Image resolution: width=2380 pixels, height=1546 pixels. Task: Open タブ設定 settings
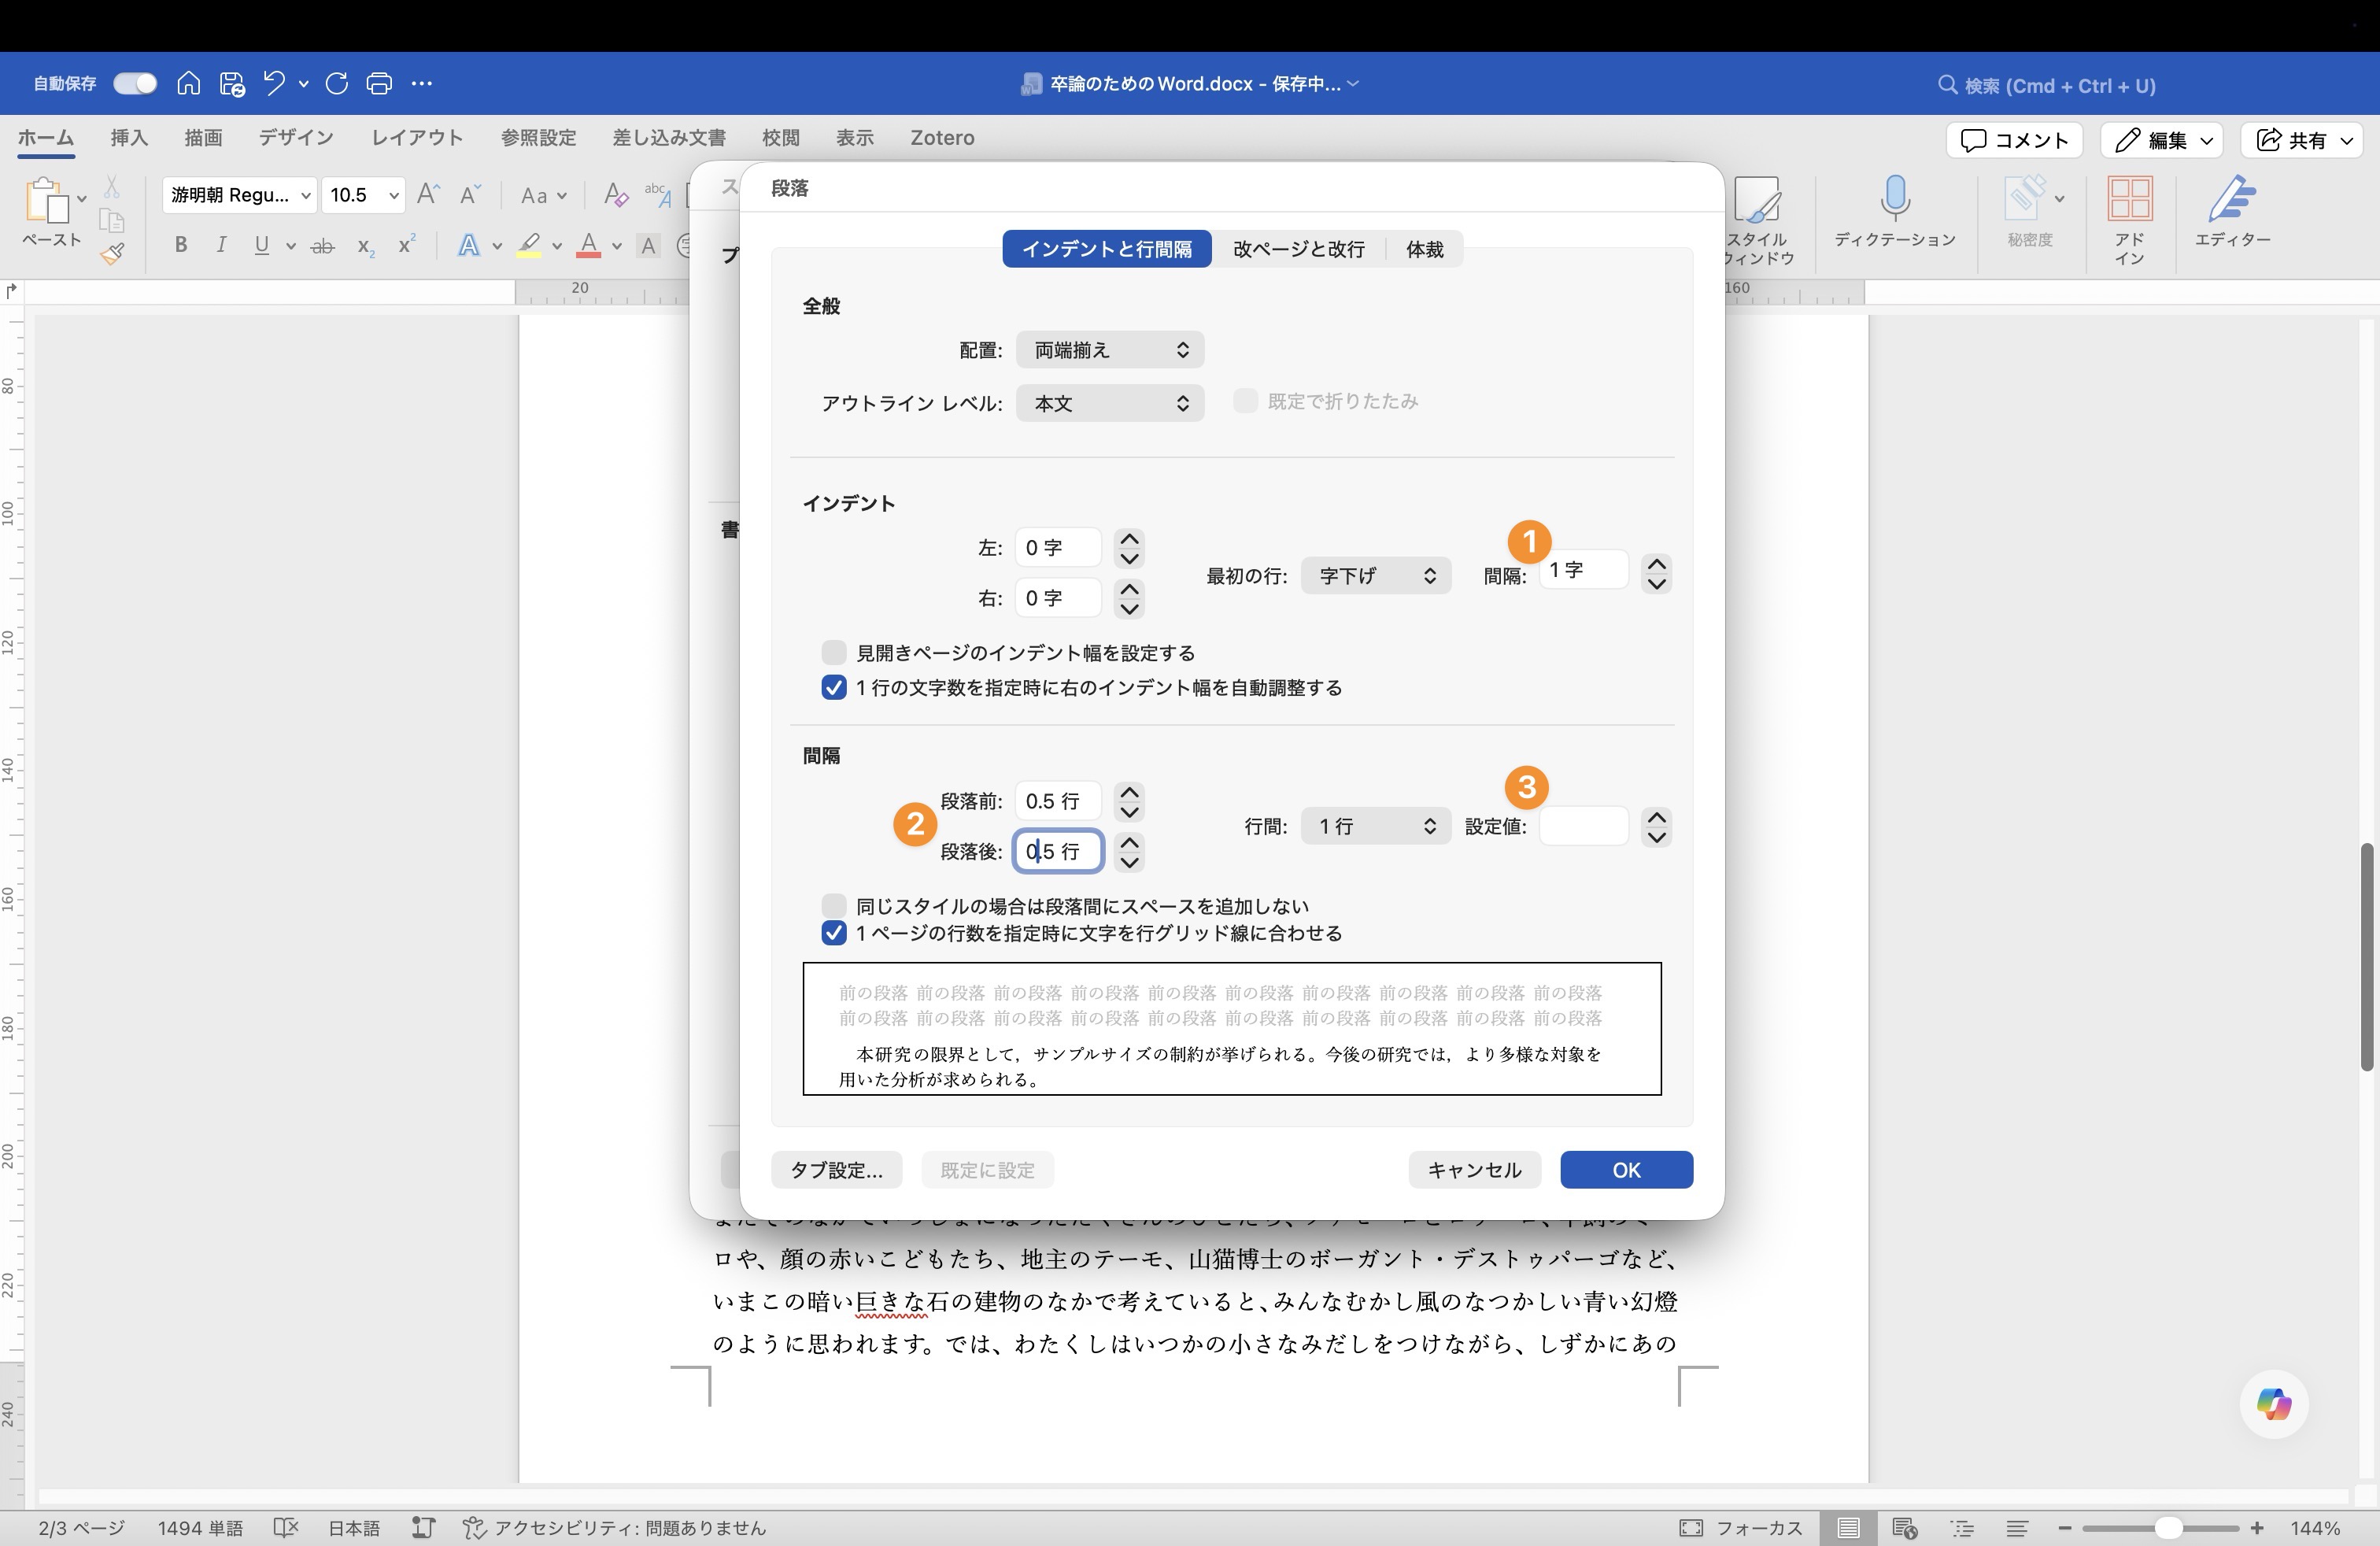836,1169
